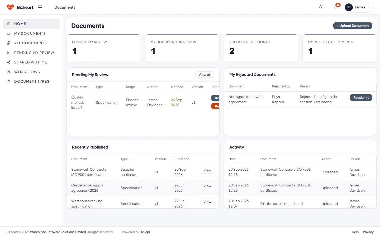Click the Pending My Review check icon
Screen dimensions: 380x237
click(9, 53)
